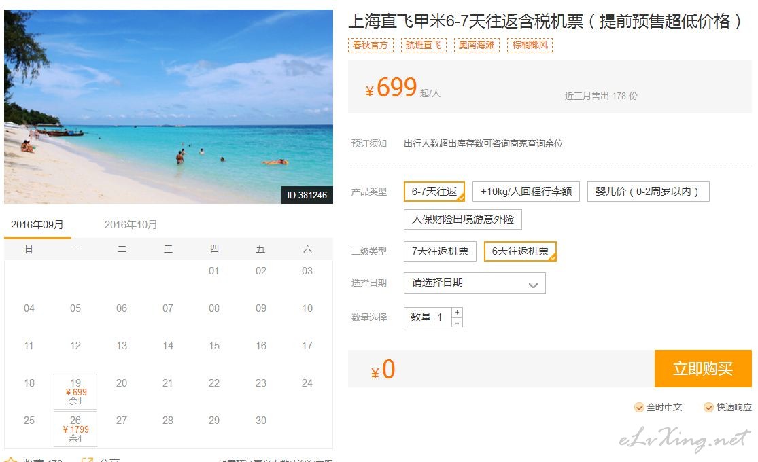Switch to the 2016年10月 calendar tab
The image size is (758, 462).
coord(131,225)
